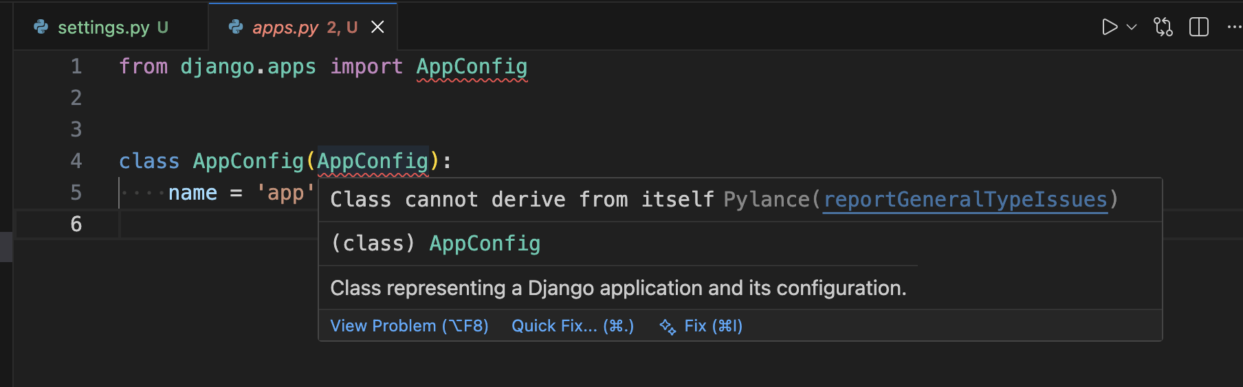Viewport: 1243px width, 387px height.
Task: Open the reportGeneralTypeIssues documentation link
Action: 965,200
